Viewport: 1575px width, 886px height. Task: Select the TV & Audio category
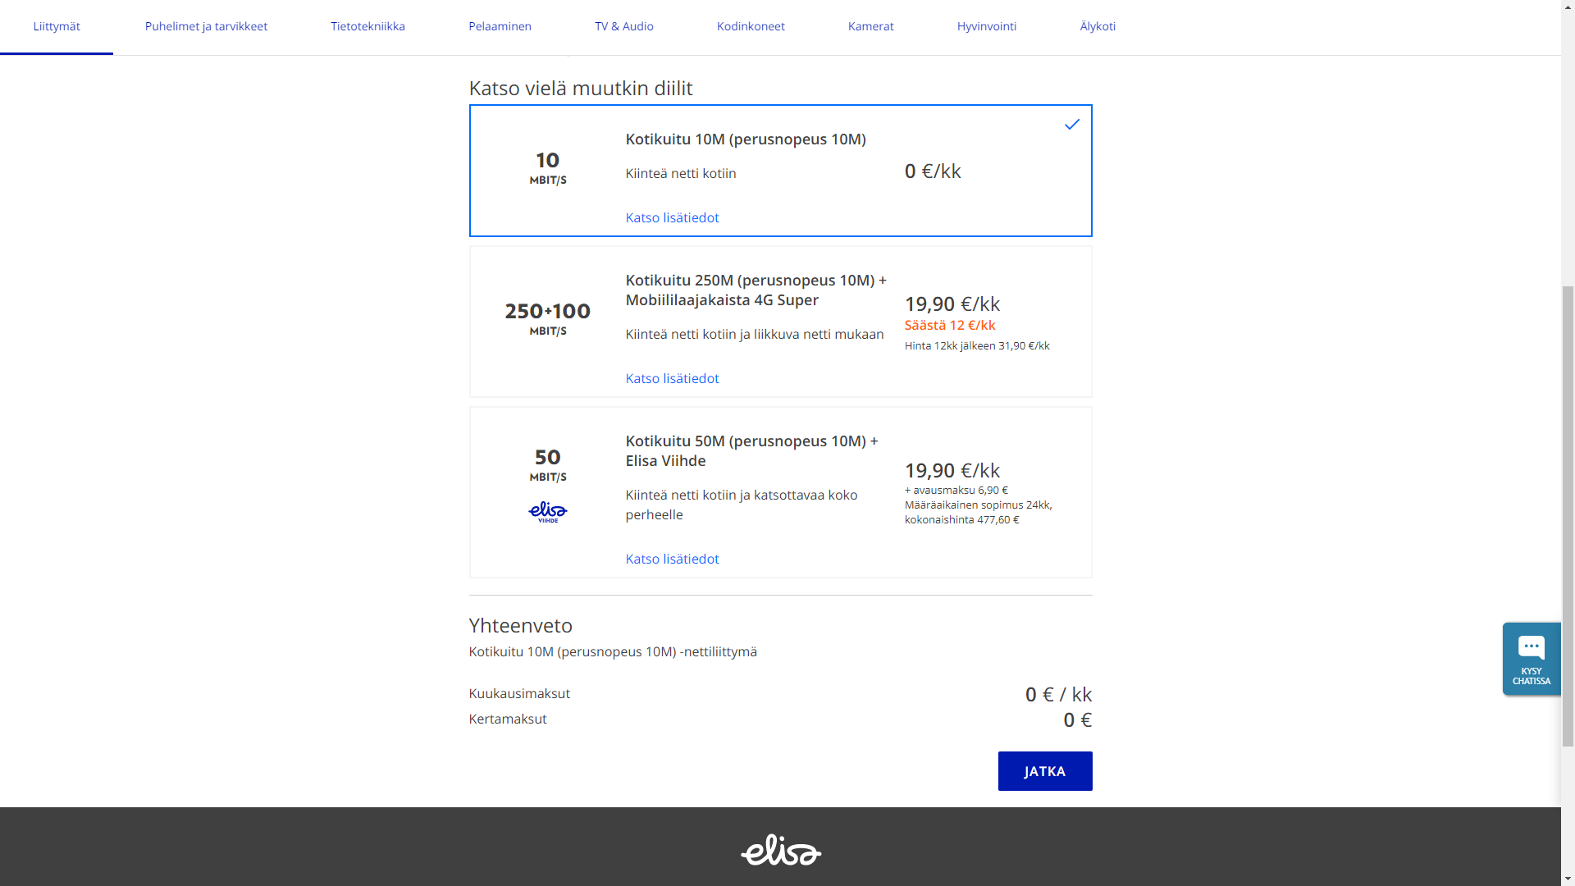tap(624, 26)
